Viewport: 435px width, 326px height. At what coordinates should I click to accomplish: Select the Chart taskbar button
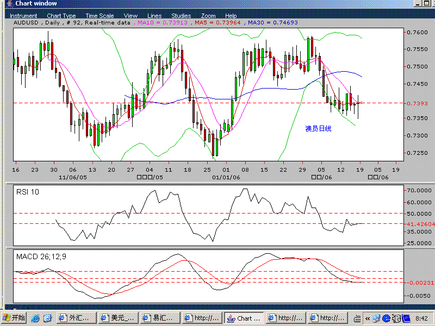tap(244, 318)
